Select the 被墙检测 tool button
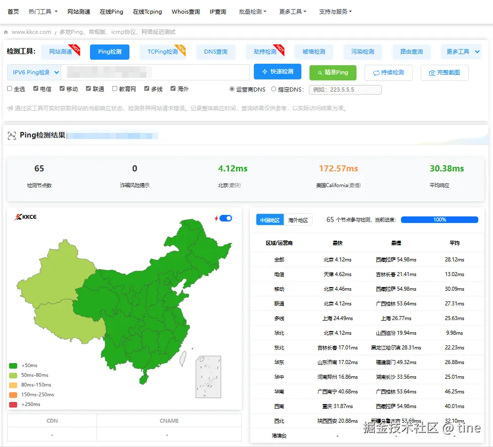 [x=314, y=52]
